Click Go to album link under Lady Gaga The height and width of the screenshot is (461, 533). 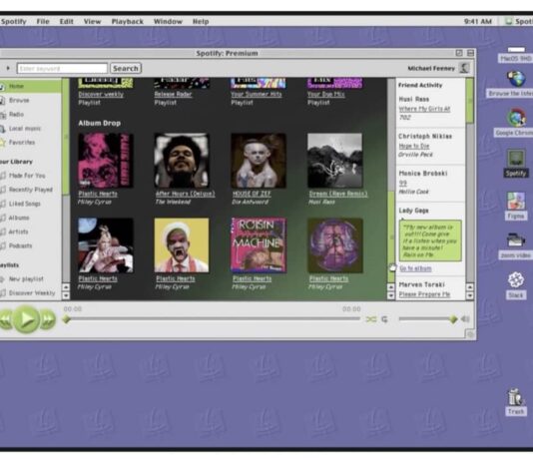[415, 268]
